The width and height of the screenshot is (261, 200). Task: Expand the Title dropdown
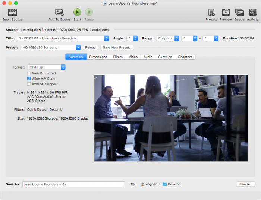63,38
